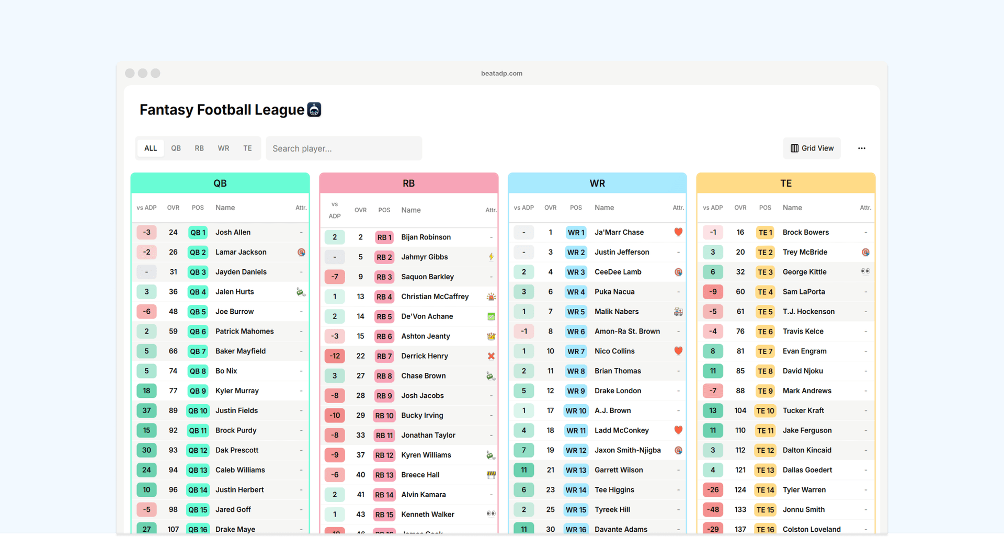This screenshot has width=1004, height=537.
Task: Sort TE table by POS header
Action: pos(765,208)
